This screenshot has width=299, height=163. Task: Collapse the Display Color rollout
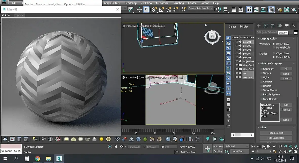point(268,39)
